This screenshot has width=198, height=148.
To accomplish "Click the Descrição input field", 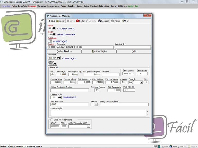I will coord(85,47).
